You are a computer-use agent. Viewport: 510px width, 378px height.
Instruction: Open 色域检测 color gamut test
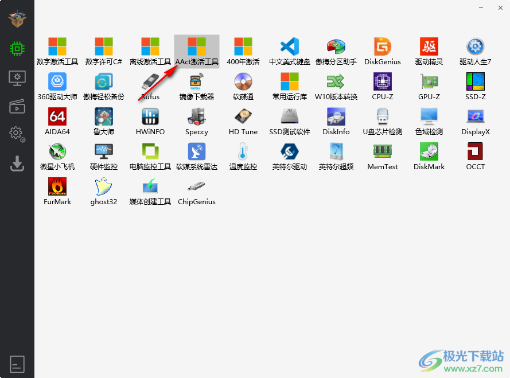(429, 122)
